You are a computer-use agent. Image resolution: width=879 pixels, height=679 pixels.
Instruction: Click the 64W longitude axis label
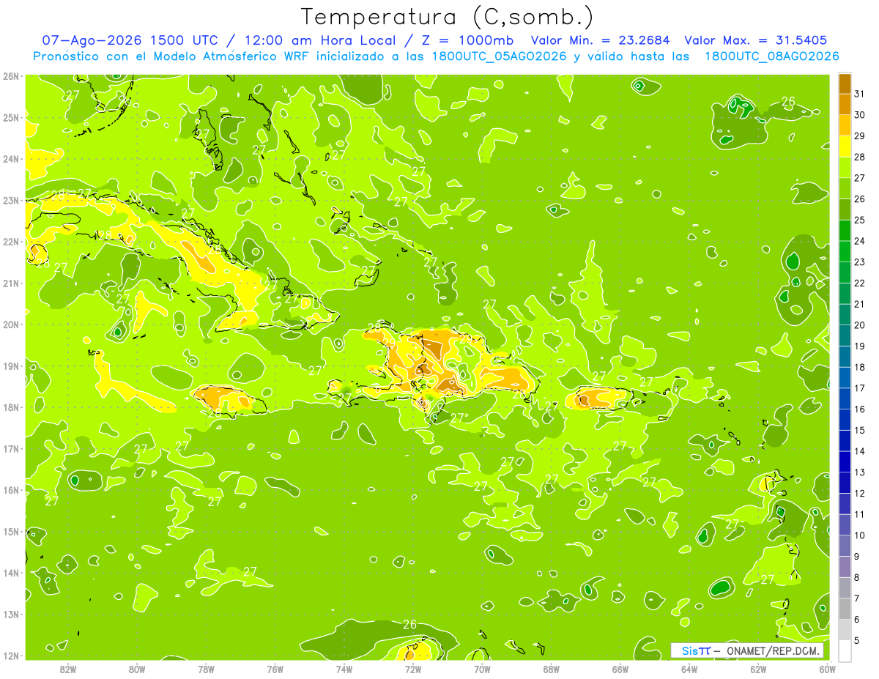[689, 669]
